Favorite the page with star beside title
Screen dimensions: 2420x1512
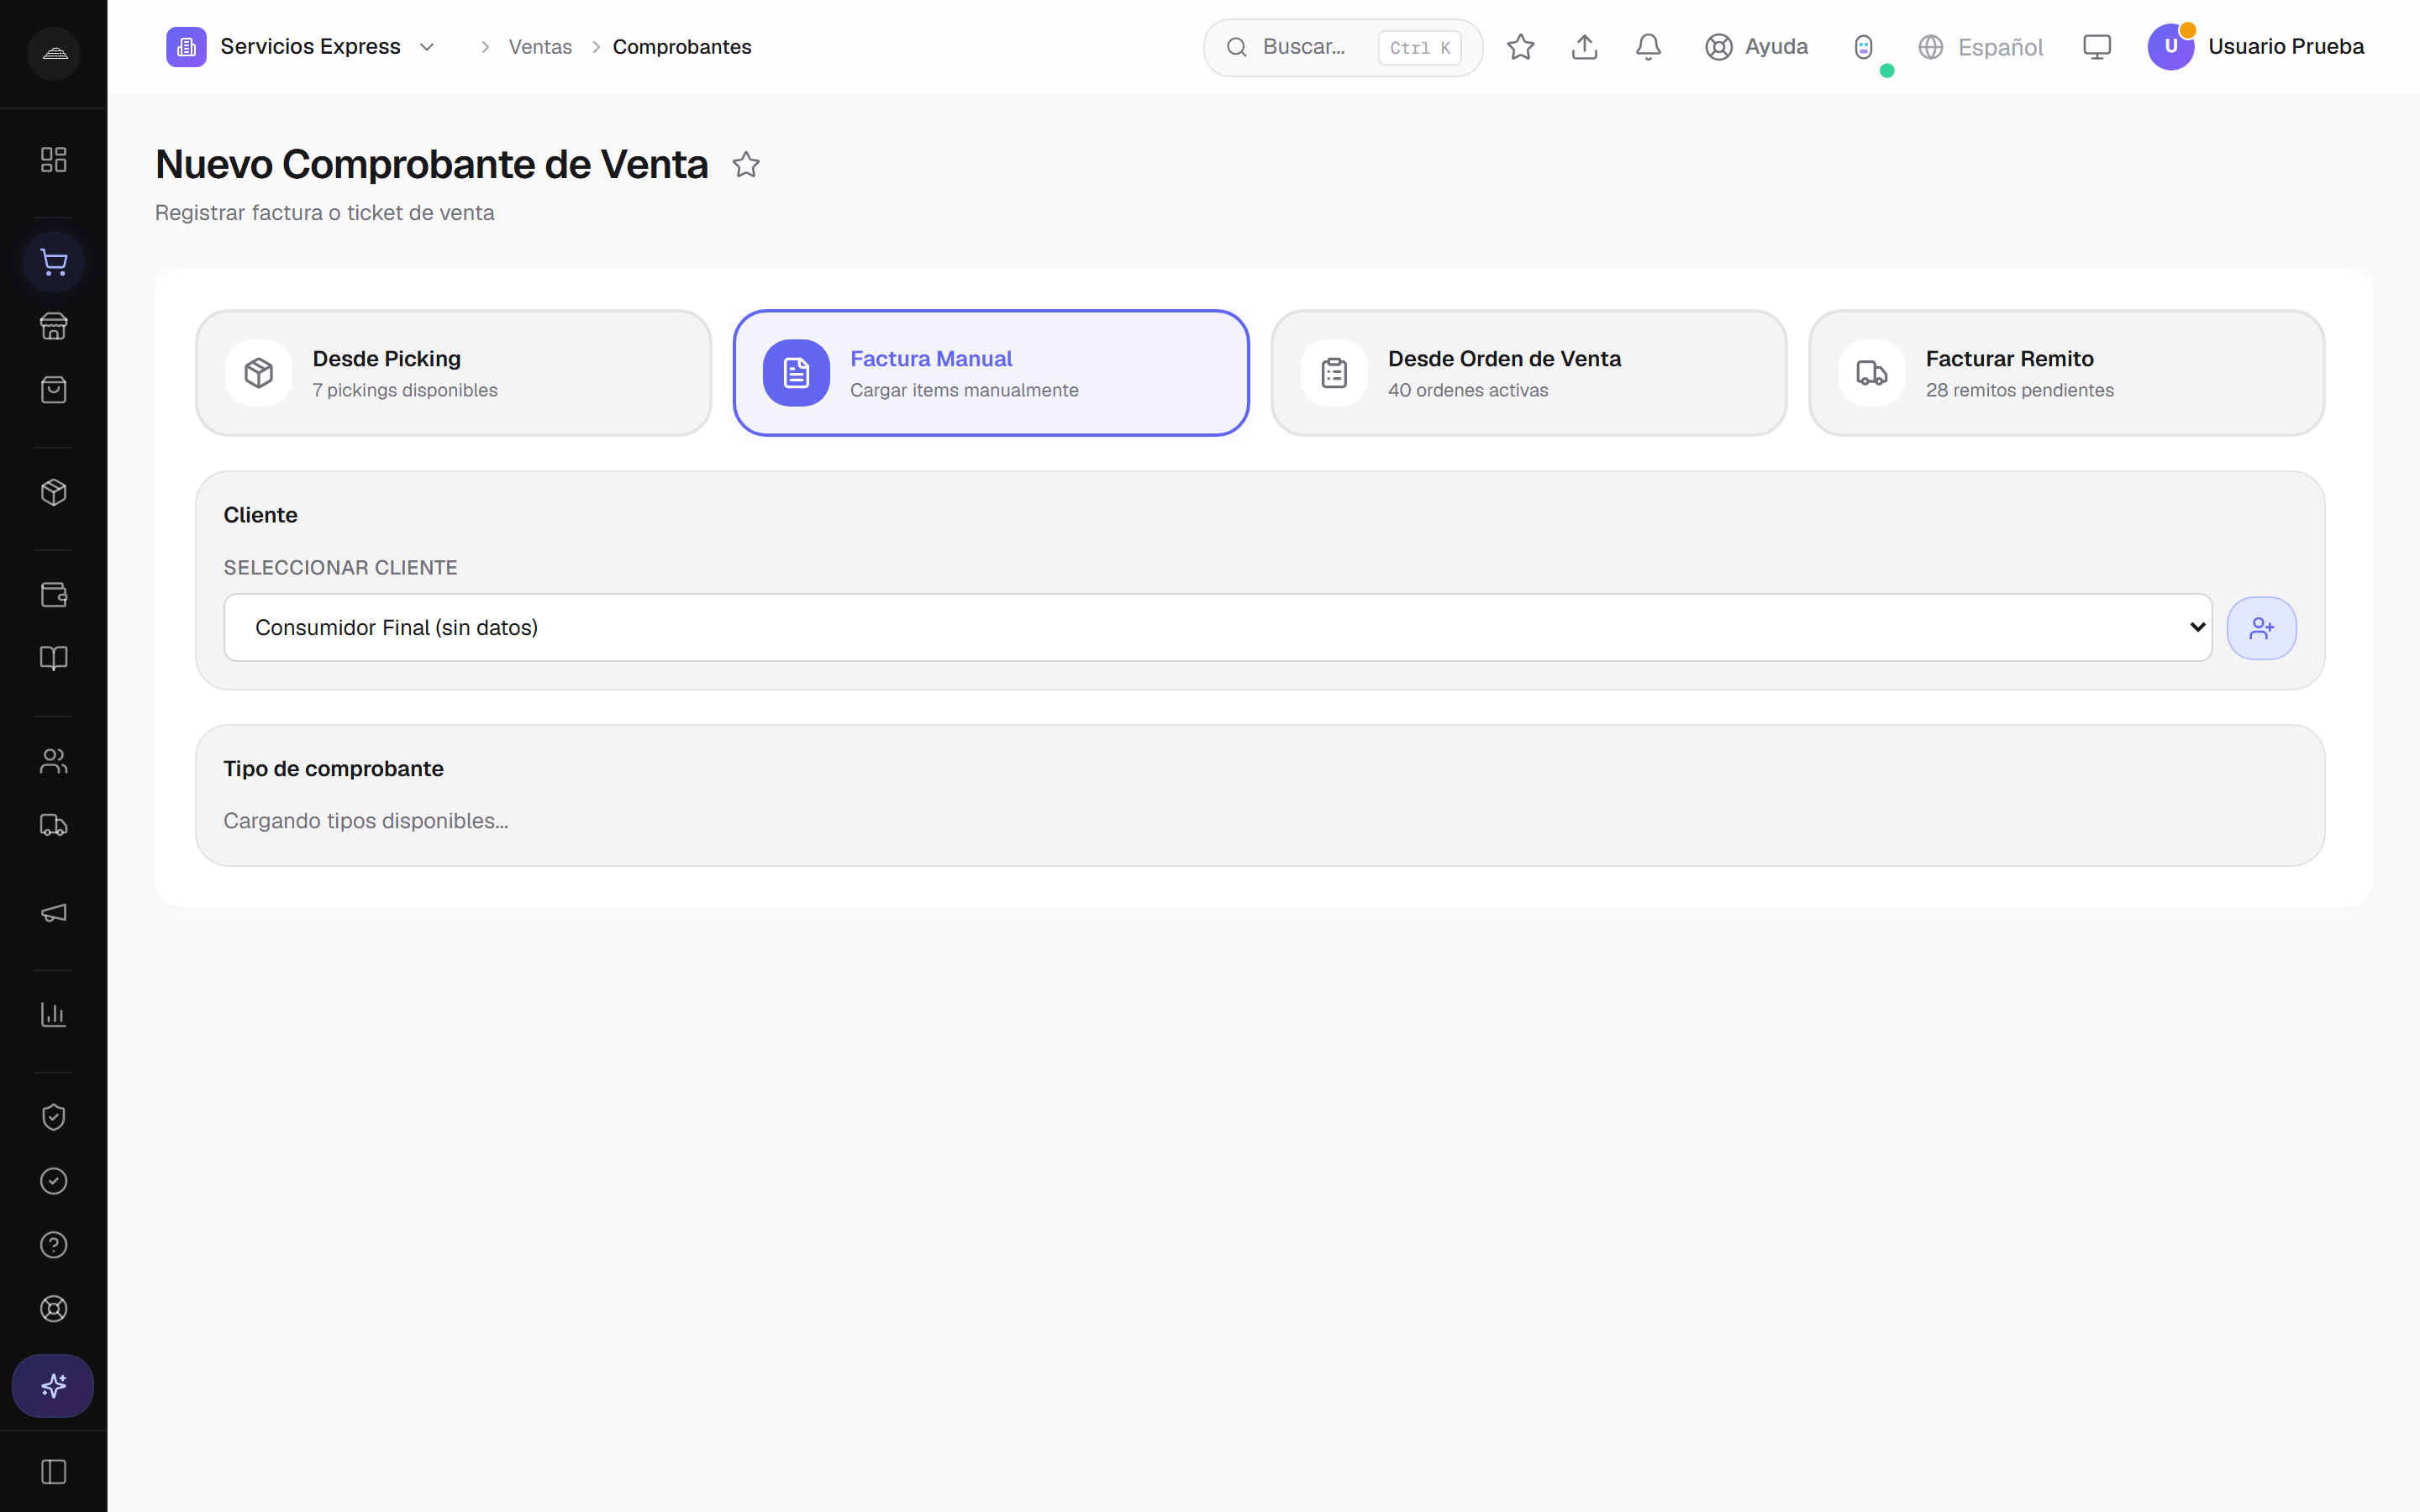click(746, 164)
